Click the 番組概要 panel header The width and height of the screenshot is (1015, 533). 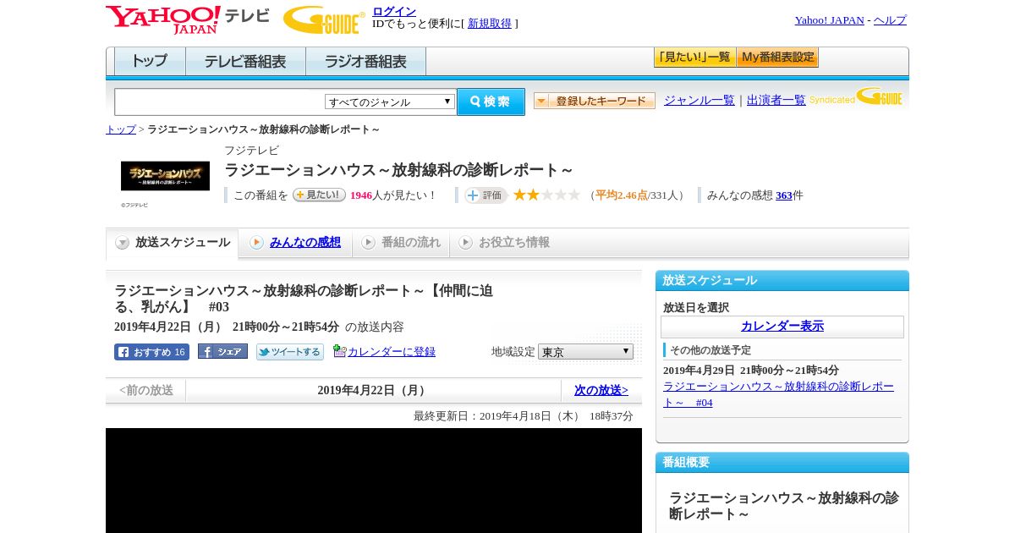pyautogui.click(x=782, y=463)
